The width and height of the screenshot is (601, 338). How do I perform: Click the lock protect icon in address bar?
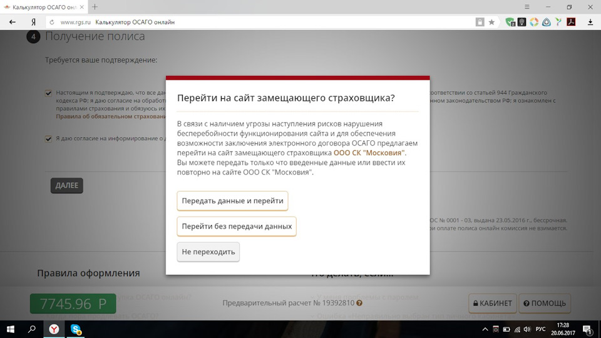click(x=480, y=23)
